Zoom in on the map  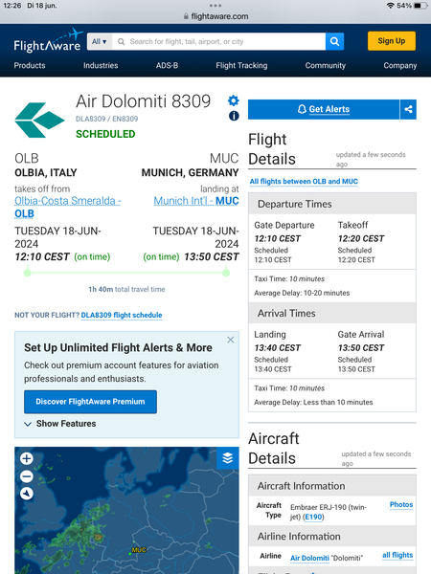27,458
